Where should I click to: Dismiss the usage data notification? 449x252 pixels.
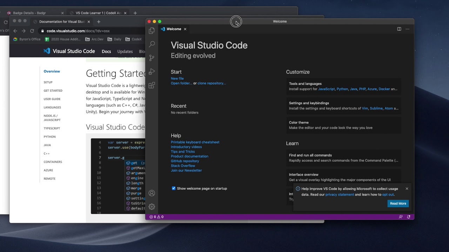pyautogui.click(x=407, y=189)
